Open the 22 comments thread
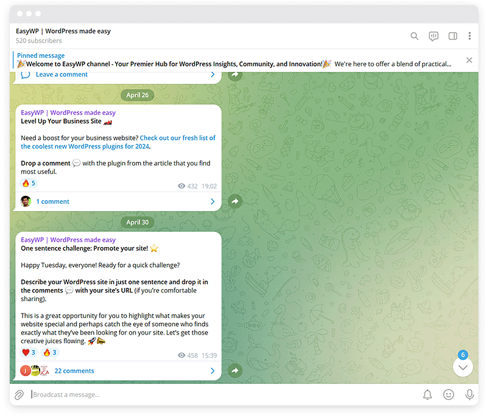 74,371
